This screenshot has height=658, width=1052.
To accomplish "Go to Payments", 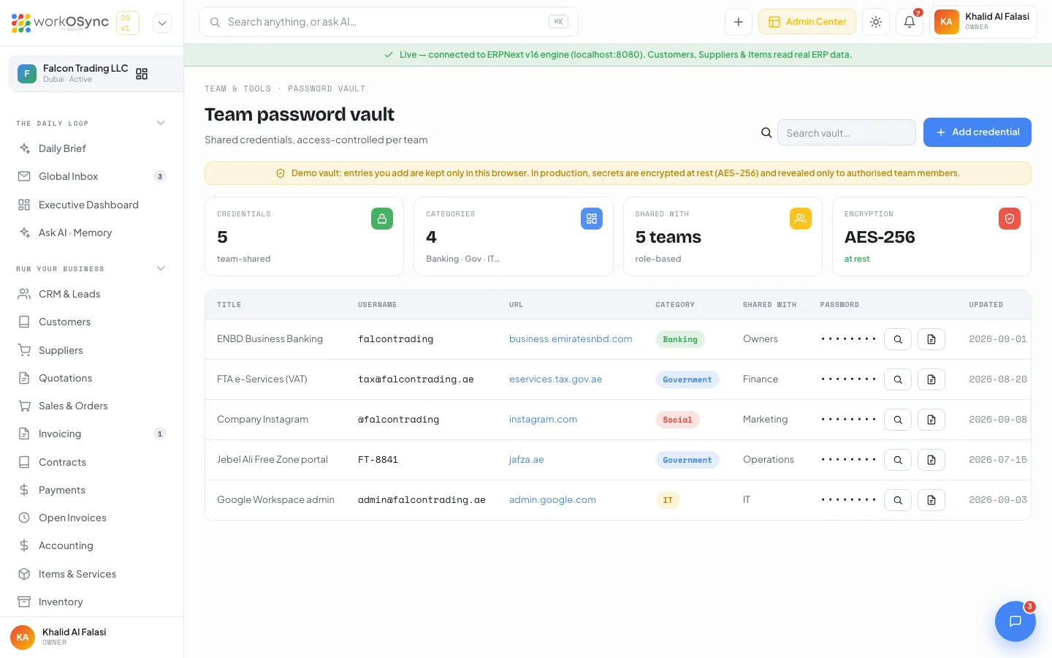I will [92, 490].
